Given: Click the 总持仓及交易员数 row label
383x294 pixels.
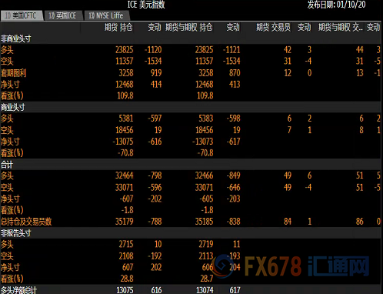Looking at the screenshot, I should pos(26,222).
